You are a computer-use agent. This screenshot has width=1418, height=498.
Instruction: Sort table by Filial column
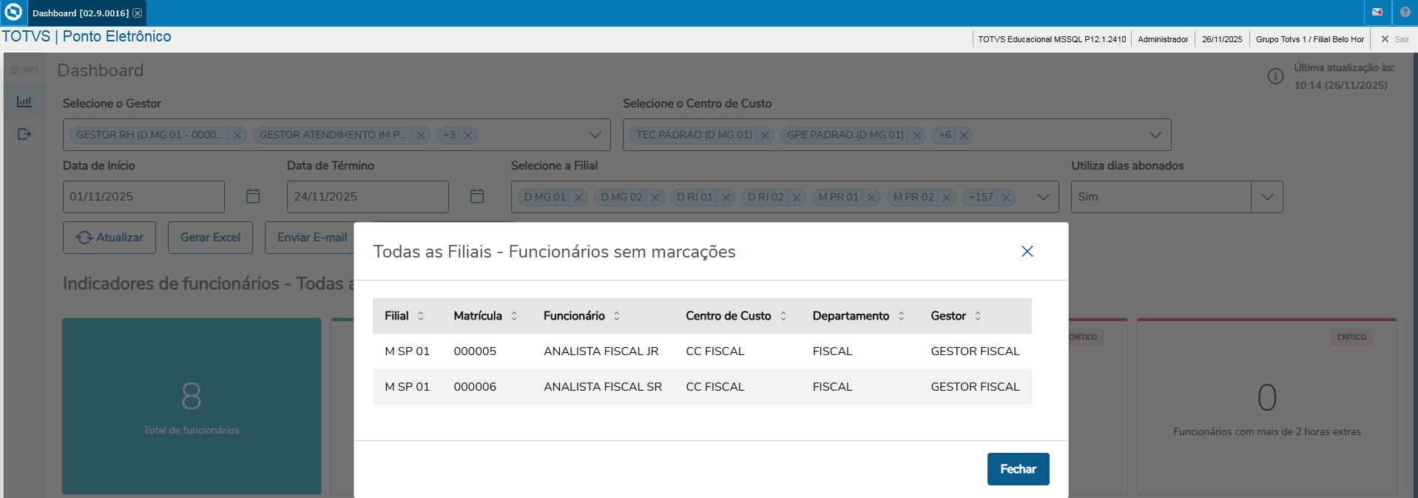tap(420, 316)
